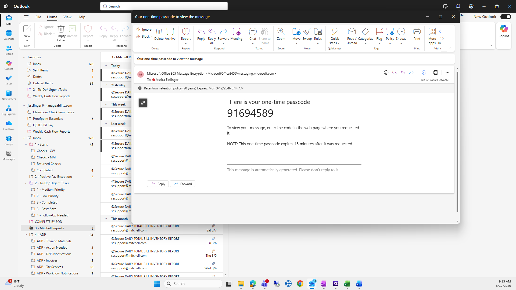Click the Print icon in ribbon
This screenshot has height=290, width=516.
[417, 32]
